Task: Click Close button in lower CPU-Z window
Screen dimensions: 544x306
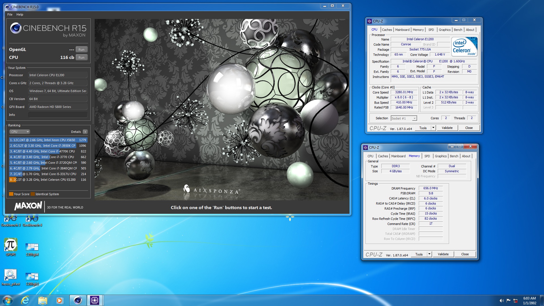Action: click(465, 254)
